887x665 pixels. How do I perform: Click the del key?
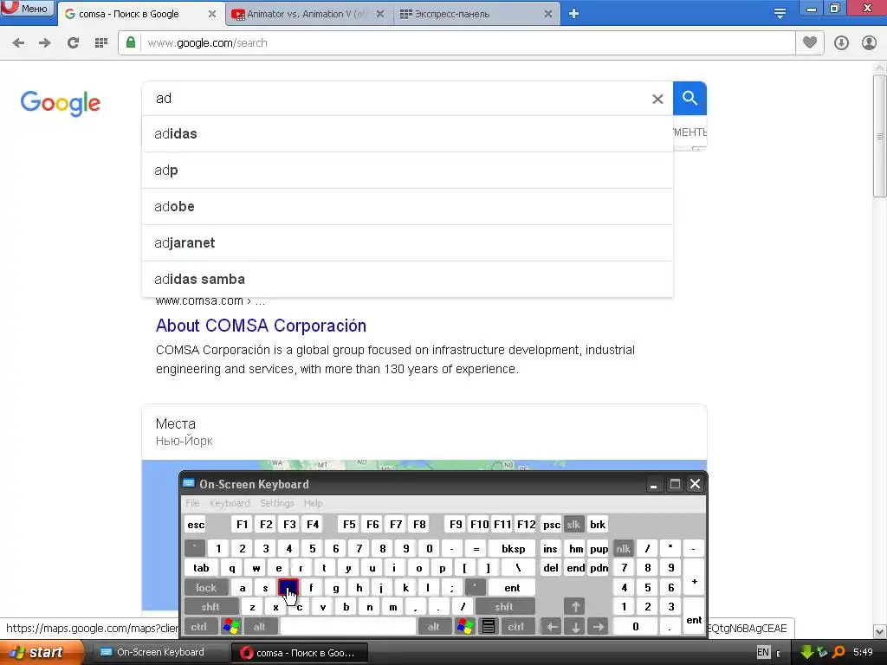click(550, 568)
